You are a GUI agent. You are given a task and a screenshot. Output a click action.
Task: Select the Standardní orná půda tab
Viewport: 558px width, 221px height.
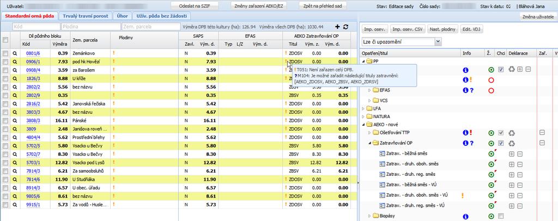[x=29, y=16]
